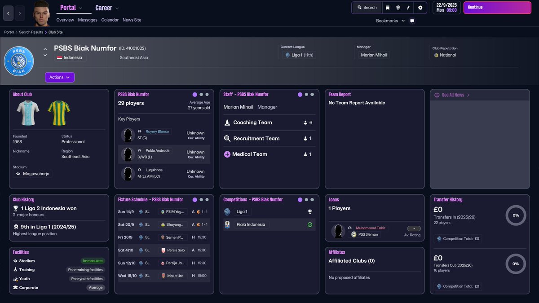Click the cone icon for Coaching Team
The width and height of the screenshot is (539, 303).
pyautogui.click(x=227, y=122)
